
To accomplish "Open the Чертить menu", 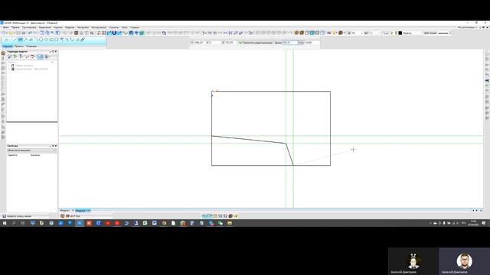I will pyautogui.click(x=58, y=27).
